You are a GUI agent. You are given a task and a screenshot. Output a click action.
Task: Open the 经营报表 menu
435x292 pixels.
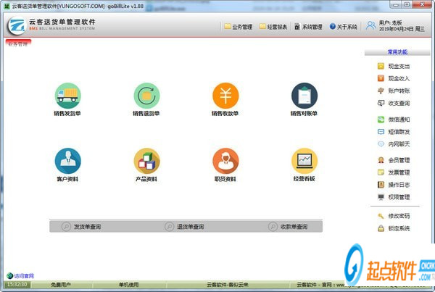273,27
